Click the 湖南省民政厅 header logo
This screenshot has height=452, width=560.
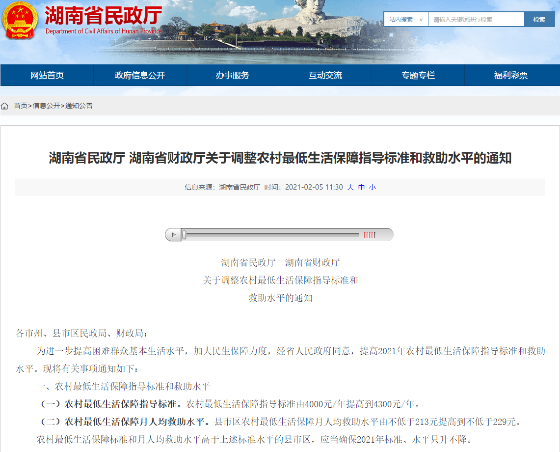(x=103, y=17)
